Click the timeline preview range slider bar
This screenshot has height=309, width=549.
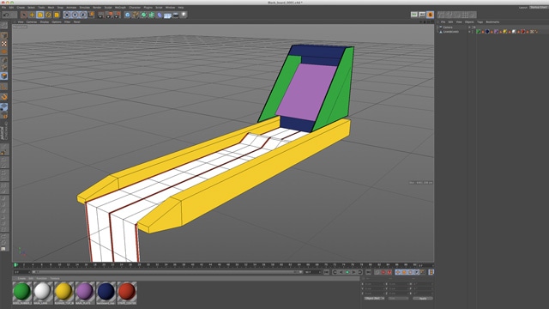pos(166,272)
